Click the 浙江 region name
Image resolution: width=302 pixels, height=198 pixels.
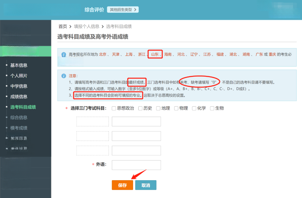(142, 54)
